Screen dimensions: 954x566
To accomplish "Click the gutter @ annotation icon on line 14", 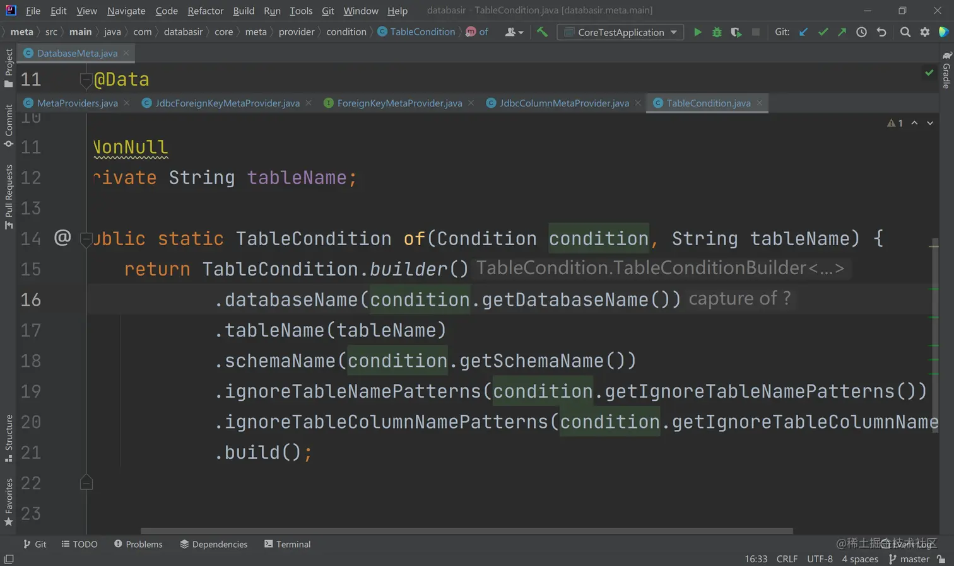I will click(62, 238).
